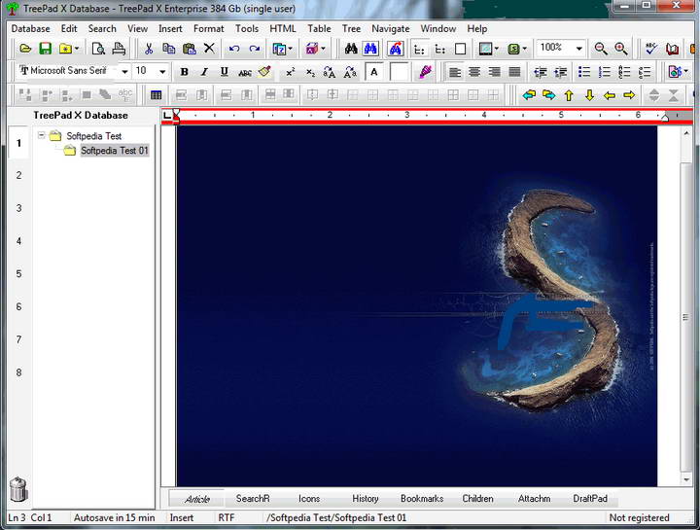The height and width of the screenshot is (530, 700).
Task: Paste from clipboard
Action: coord(190,49)
